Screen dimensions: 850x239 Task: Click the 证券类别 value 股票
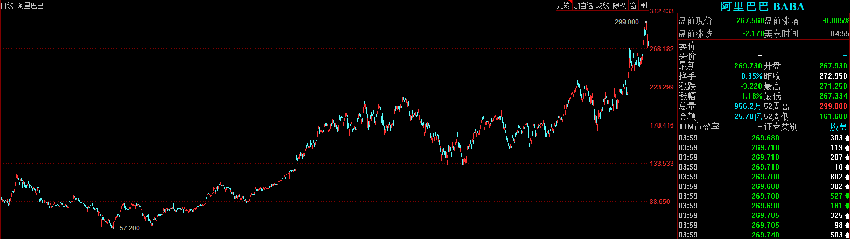point(838,126)
